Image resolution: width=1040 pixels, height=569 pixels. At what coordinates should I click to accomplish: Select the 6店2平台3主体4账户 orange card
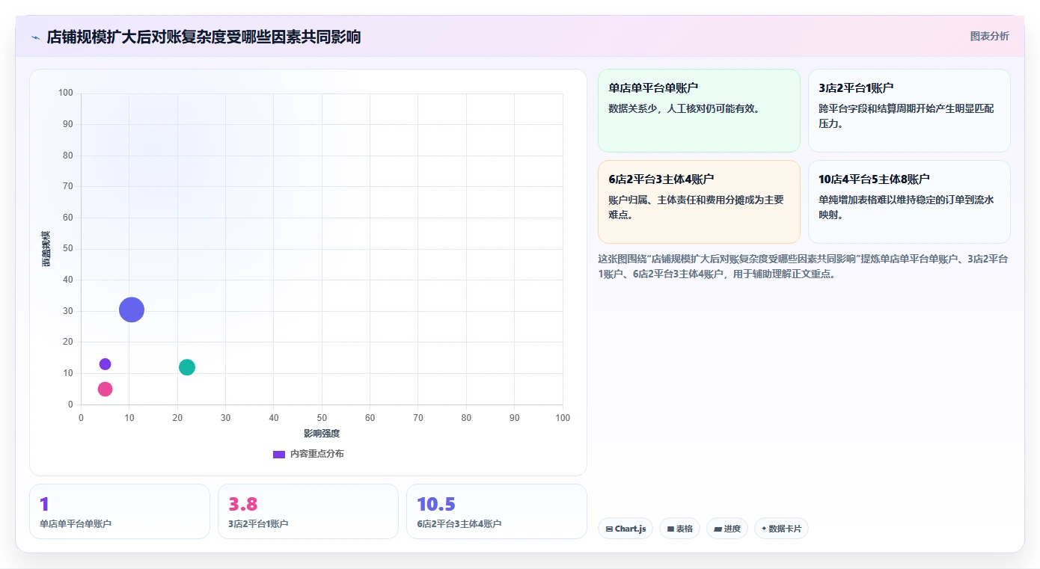699,202
